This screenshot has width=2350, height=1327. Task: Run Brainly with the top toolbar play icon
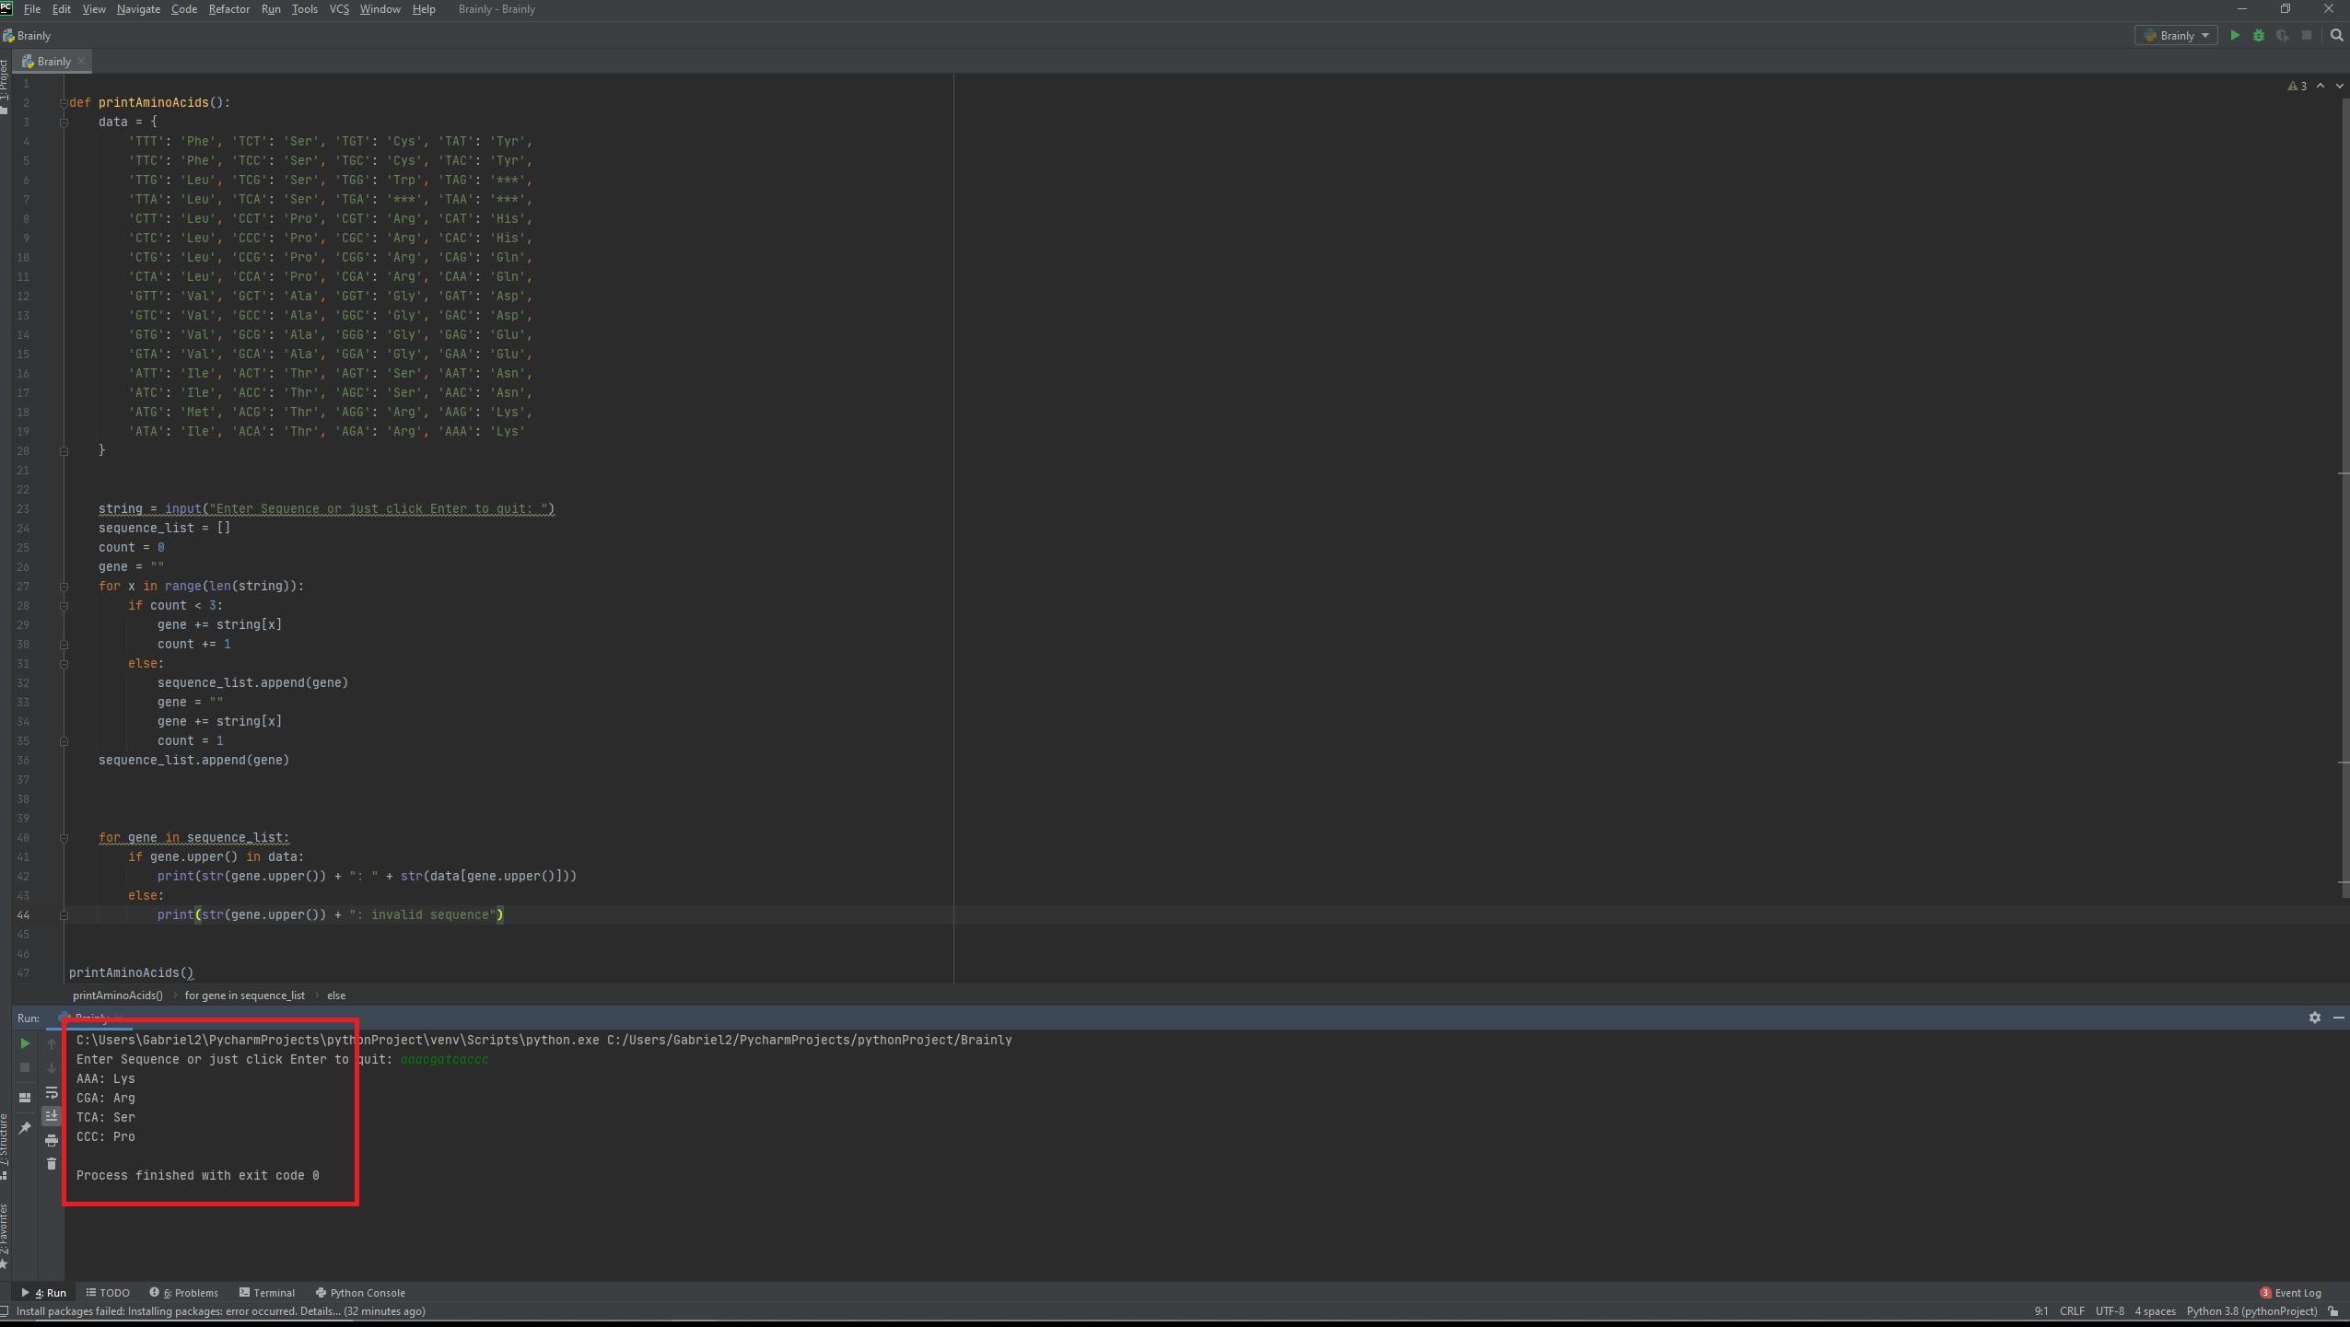tap(2234, 36)
